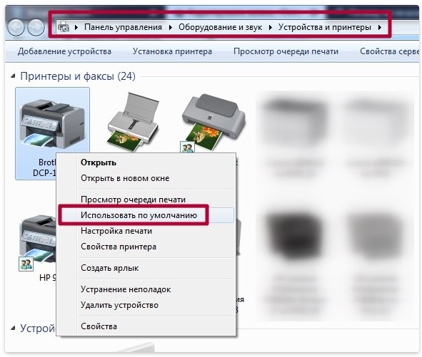The height and width of the screenshot is (357, 422).
Task: Open Устройства и принтеры breadcrumb
Action: tap(325, 27)
